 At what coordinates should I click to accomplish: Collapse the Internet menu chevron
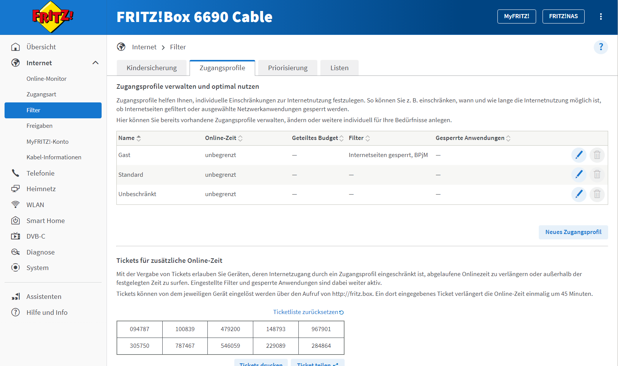(x=96, y=63)
